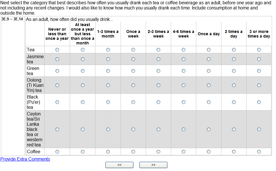Choose "Once a week" for Black (Pu'er) tea
The height and width of the screenshot is (171, 276).
133,102
